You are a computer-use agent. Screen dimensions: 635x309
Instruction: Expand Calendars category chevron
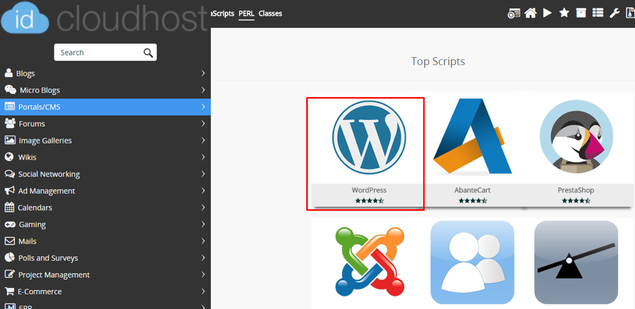[203, 207]
